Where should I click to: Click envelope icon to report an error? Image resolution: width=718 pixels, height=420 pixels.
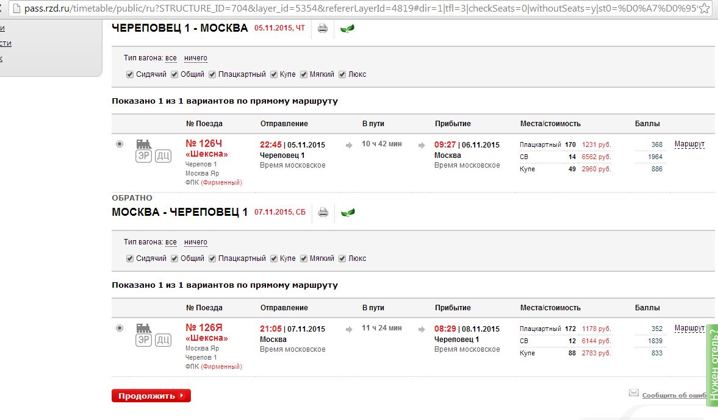click(x=634, y=393)
